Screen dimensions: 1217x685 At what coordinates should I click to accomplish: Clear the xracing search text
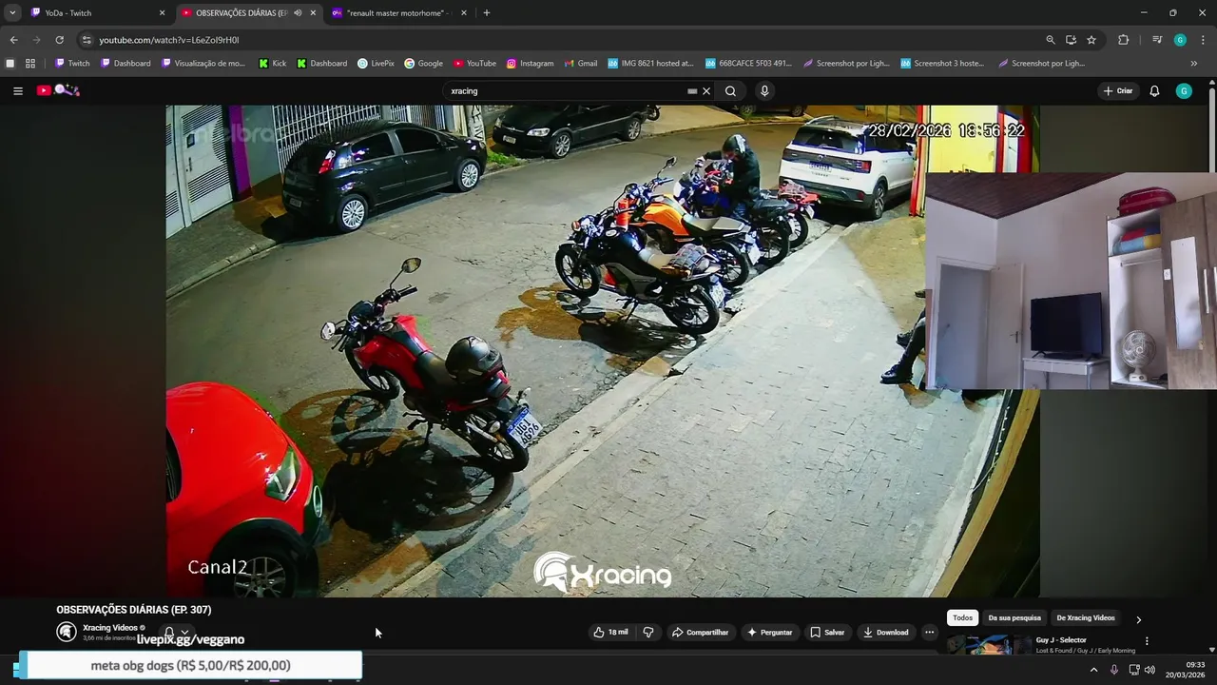706,91
